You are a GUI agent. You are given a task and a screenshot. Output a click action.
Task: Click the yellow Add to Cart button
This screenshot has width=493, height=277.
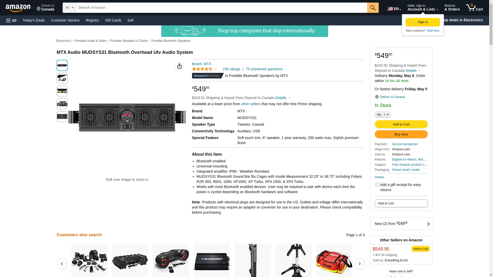coord(401,124)
